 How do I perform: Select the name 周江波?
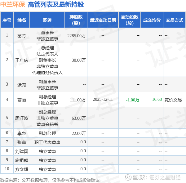coord(22,118)
